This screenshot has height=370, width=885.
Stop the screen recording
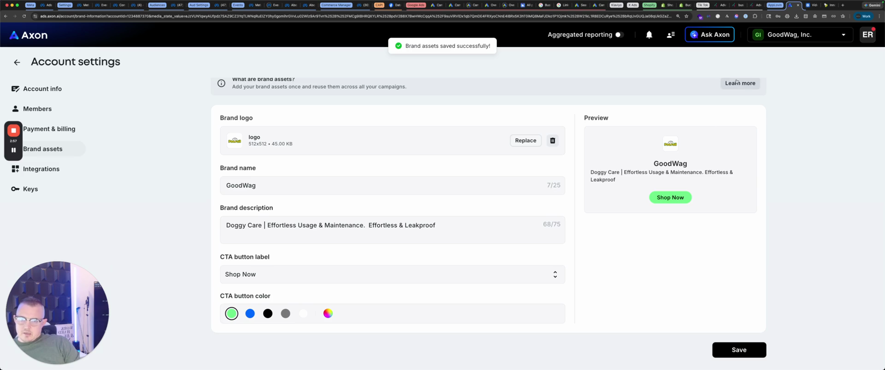coord(13,131)
